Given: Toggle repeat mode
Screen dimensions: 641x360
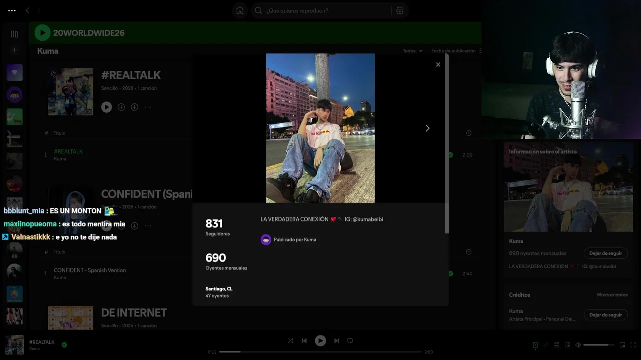Looking at the screenshot, I should (x=350, y=341).
